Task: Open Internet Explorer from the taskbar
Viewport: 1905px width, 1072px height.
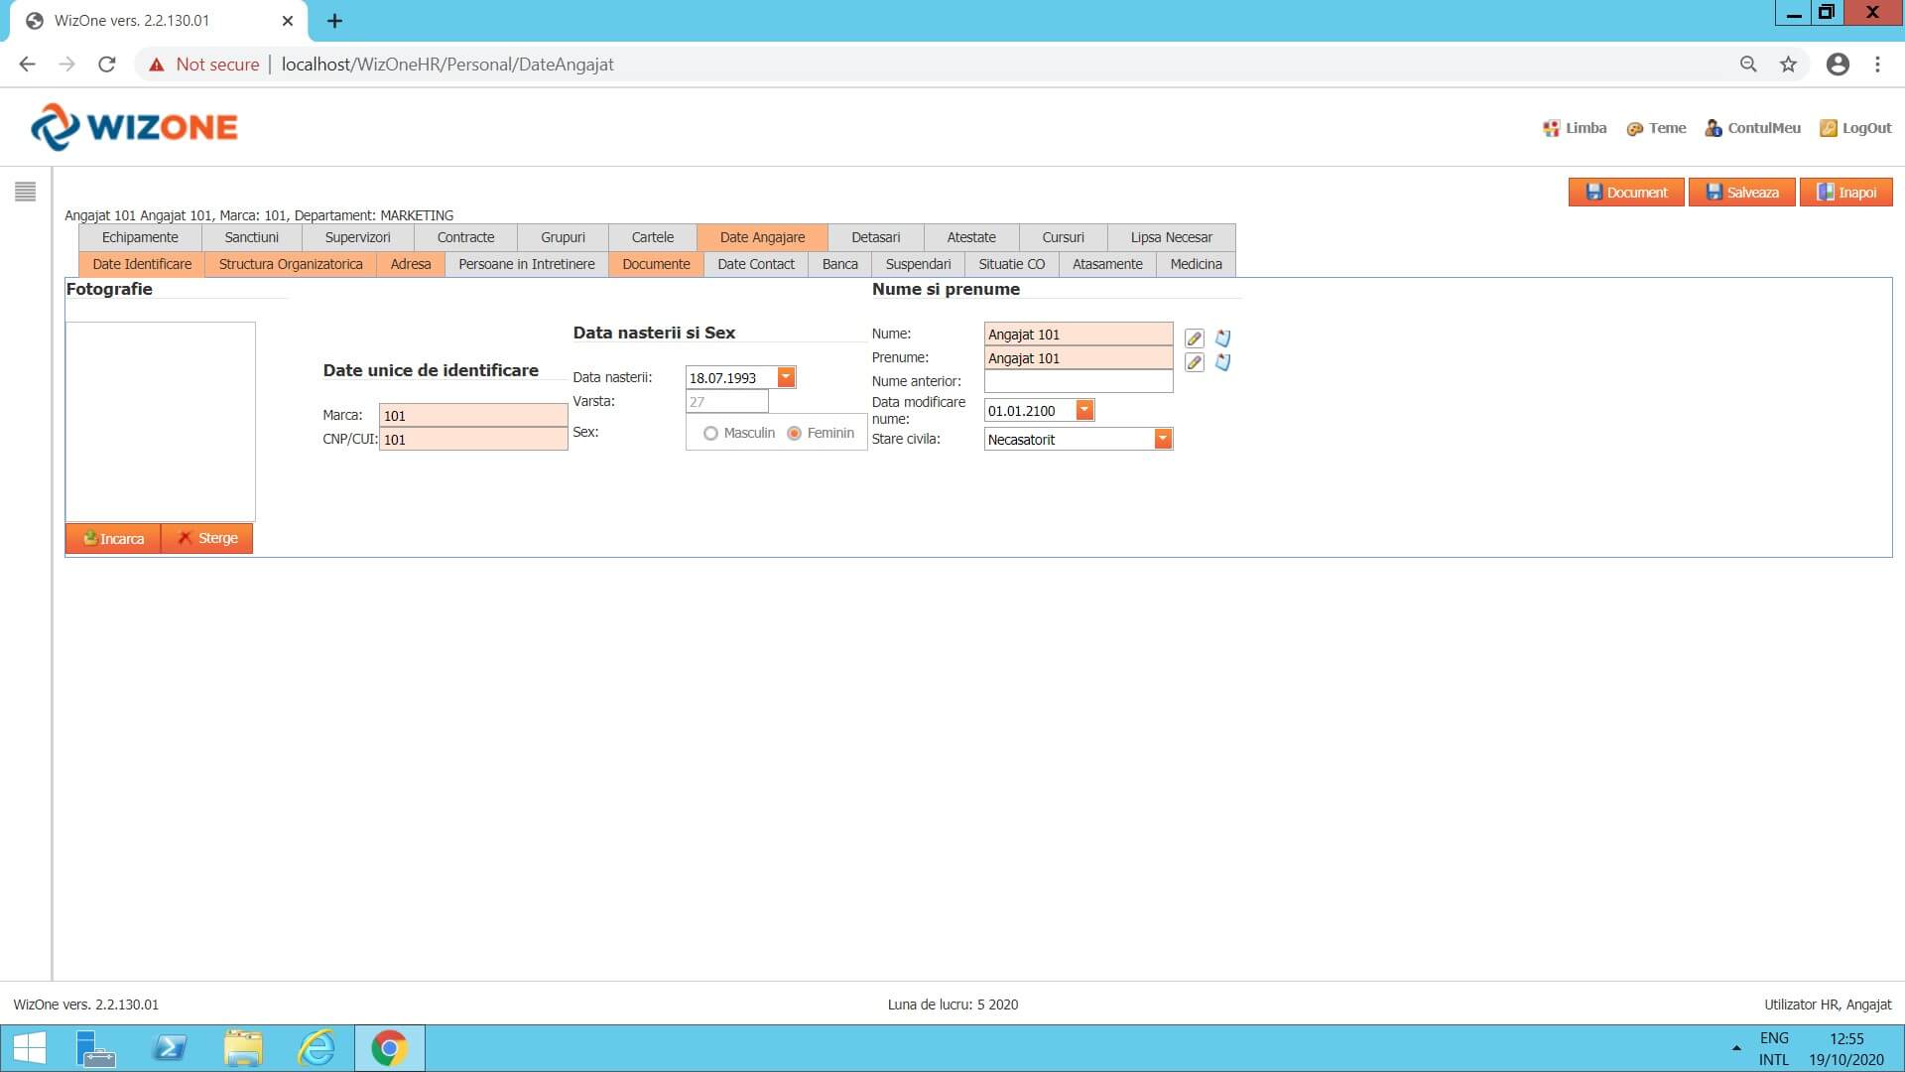Action: tap(317, 1048)
